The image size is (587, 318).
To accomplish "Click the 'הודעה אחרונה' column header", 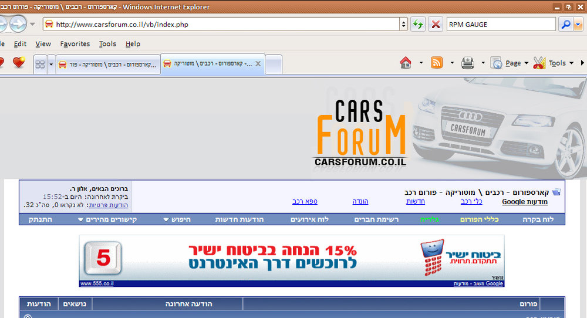I will pos(188,304).
